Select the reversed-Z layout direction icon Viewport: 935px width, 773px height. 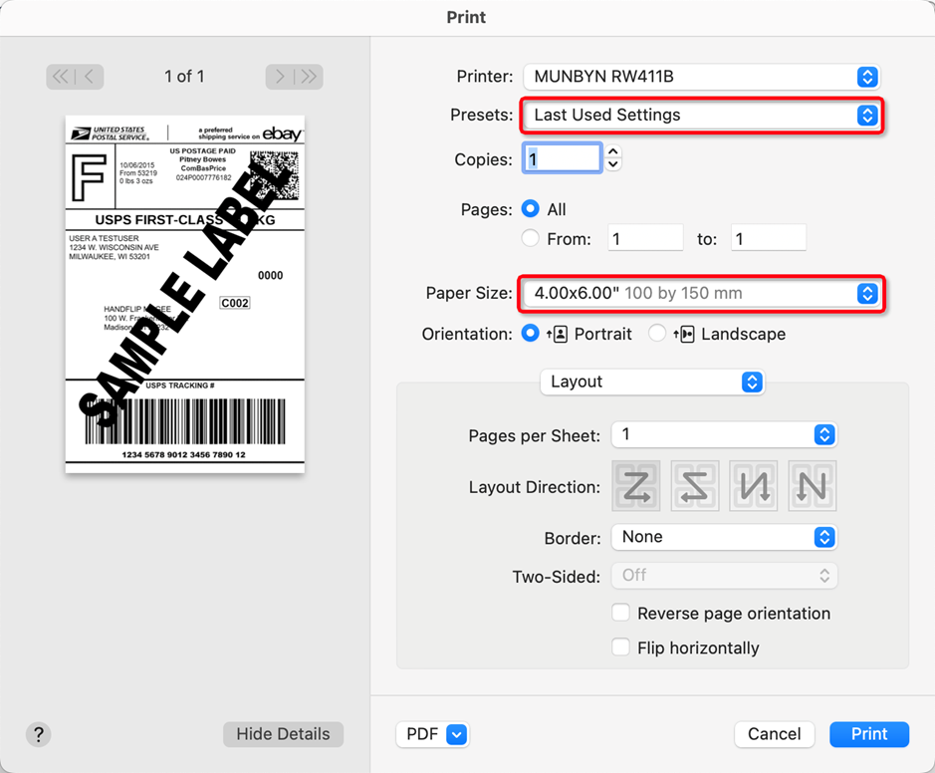point(694,486)
